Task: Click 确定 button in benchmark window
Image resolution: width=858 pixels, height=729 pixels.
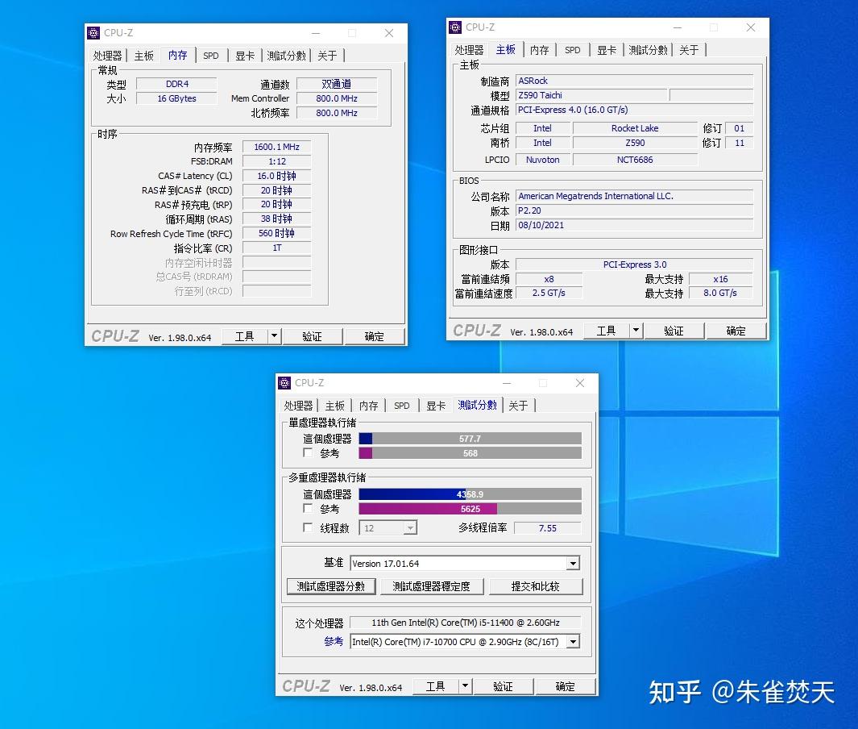Action: (x=566, y=686)
